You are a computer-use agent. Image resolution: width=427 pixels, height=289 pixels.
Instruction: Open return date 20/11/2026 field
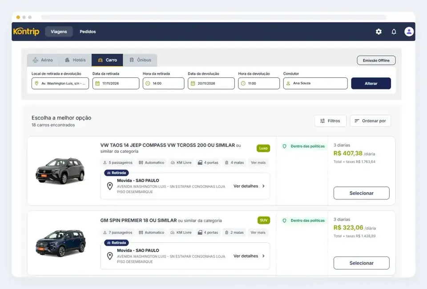click(211, 83)
